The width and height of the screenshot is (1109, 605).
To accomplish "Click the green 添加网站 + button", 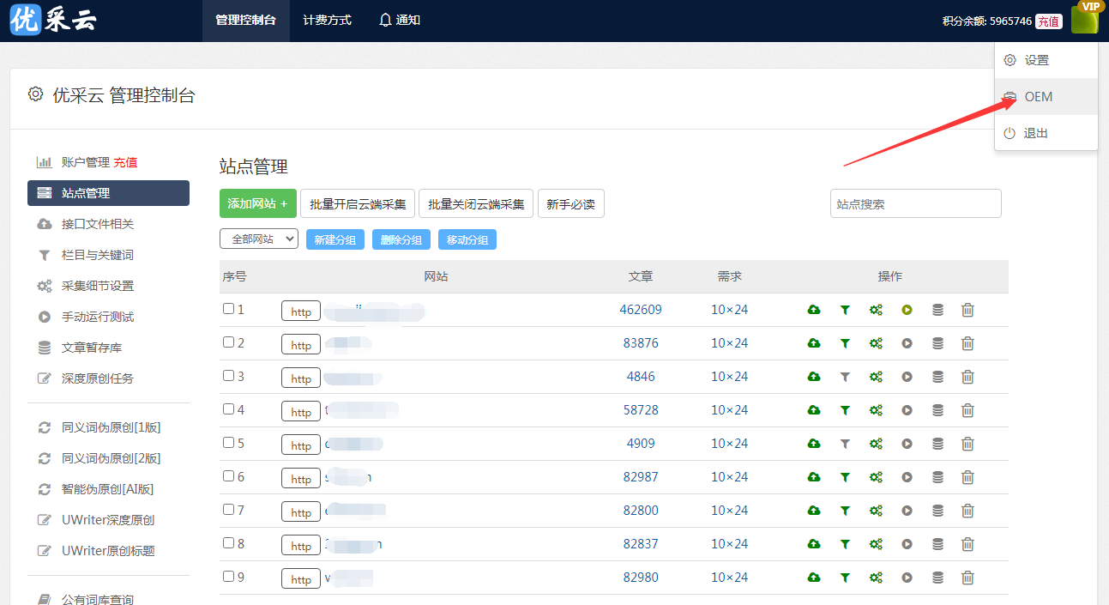I will [x=257, y=203].
